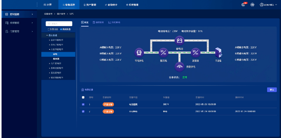Viewport: 281px width, 138px height.
Task: Click the 概览 tab icon
Action: tap(82, 22)
